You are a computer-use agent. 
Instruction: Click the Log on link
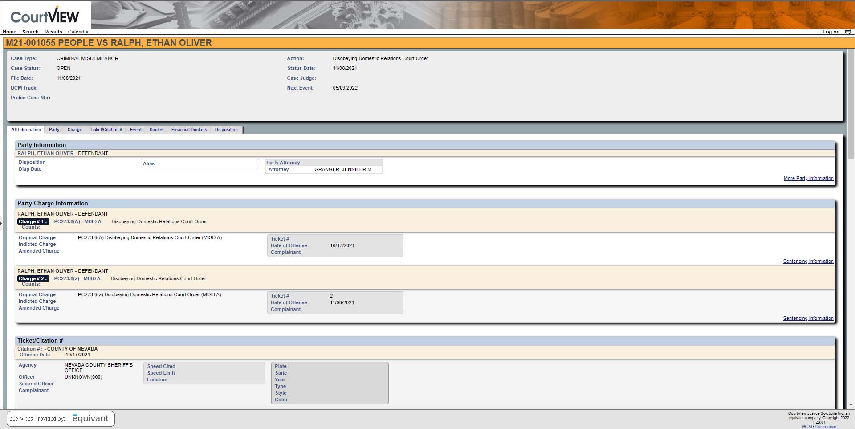(831, 32)
